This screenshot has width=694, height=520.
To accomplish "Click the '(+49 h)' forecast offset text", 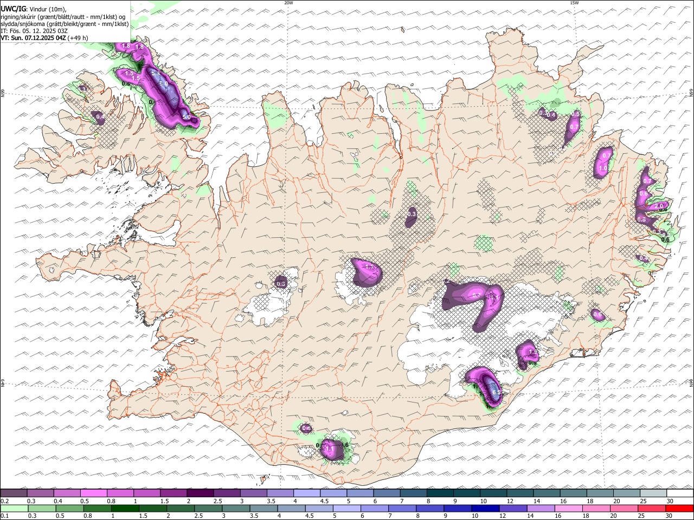I will click(x=78, y=38).
